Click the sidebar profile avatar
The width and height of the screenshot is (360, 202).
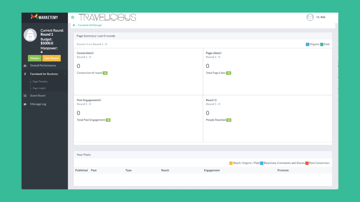click(x=30, y=35)
